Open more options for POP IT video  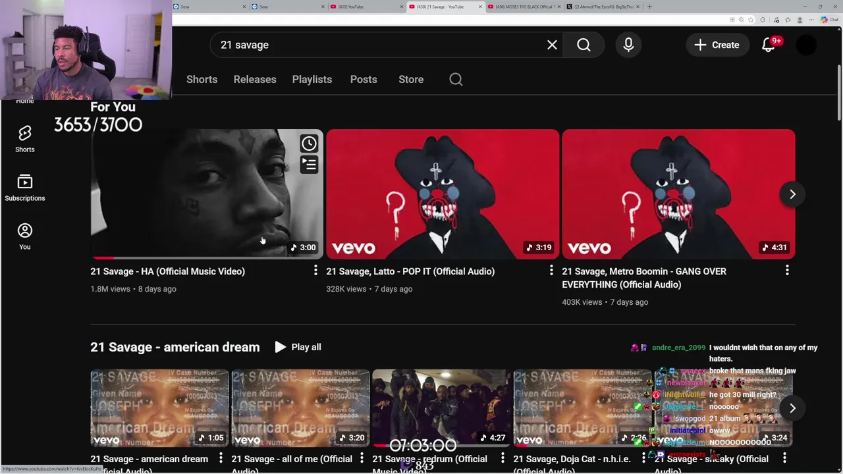pyautogui.click(x=551, y=271)
